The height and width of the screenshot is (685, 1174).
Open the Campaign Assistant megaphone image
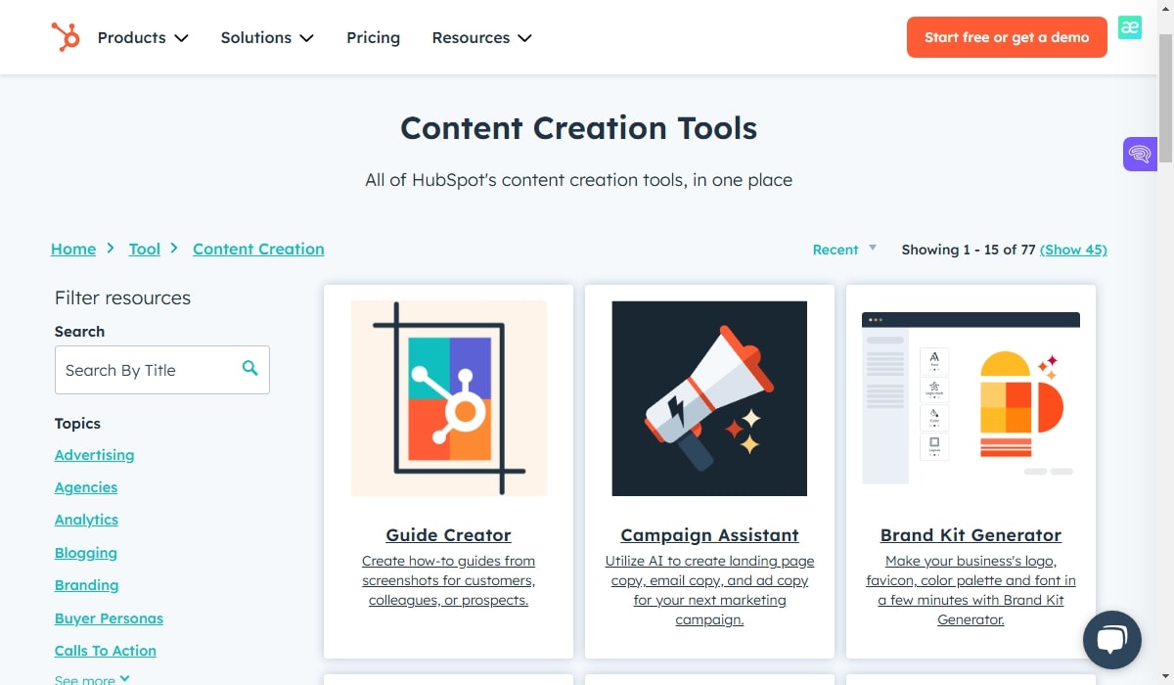click(x=709, y=397)
